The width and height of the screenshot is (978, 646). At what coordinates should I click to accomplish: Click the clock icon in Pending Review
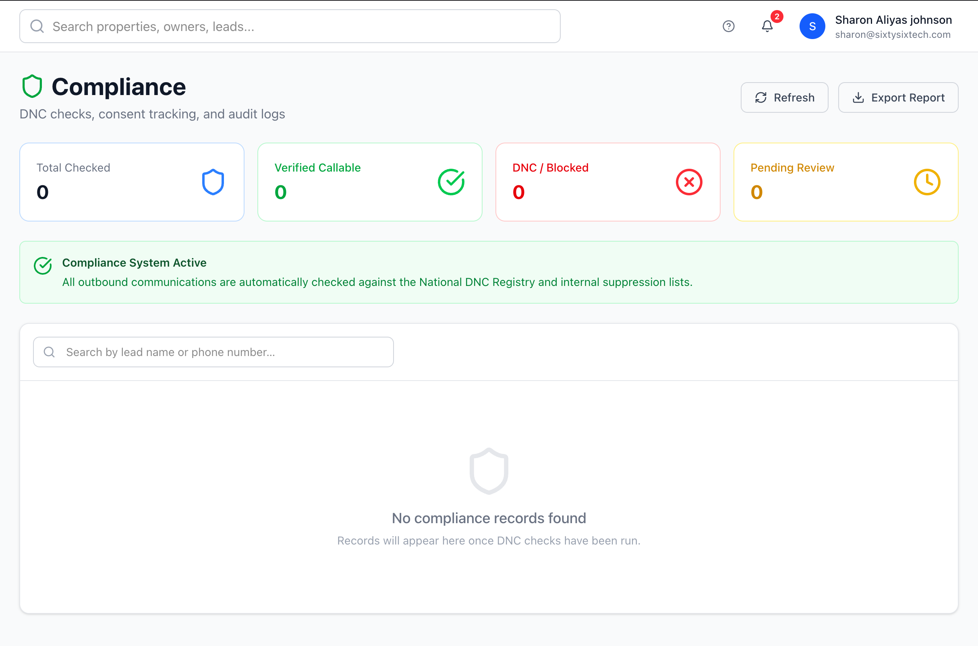(927, 182)
